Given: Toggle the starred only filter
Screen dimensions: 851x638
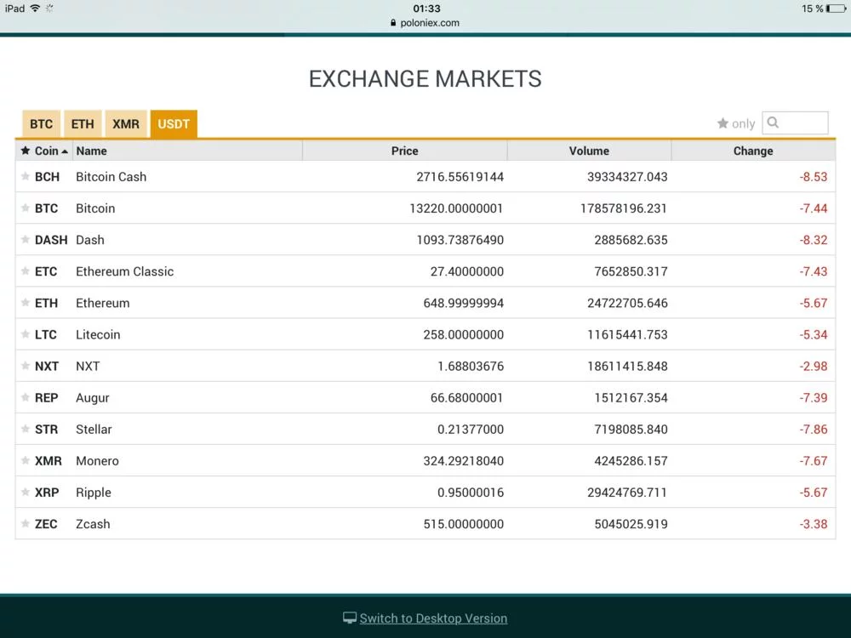Looking at the screenshot, I should tap(736, 123).
